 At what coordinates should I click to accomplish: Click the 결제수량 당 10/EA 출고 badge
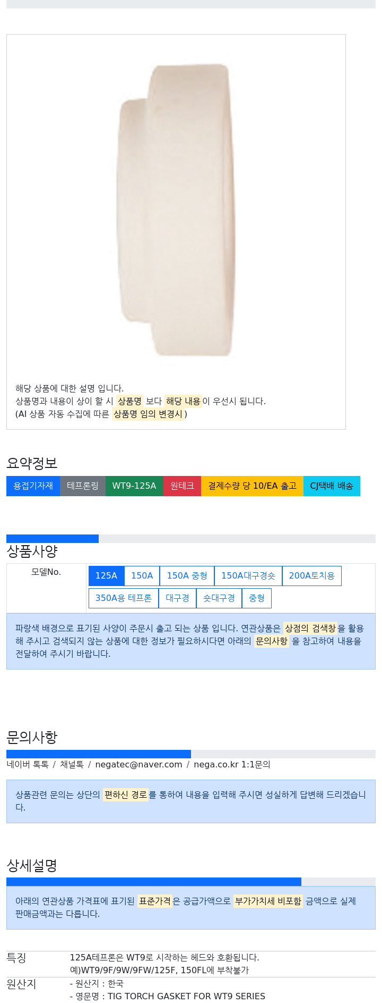coord(252,486)
